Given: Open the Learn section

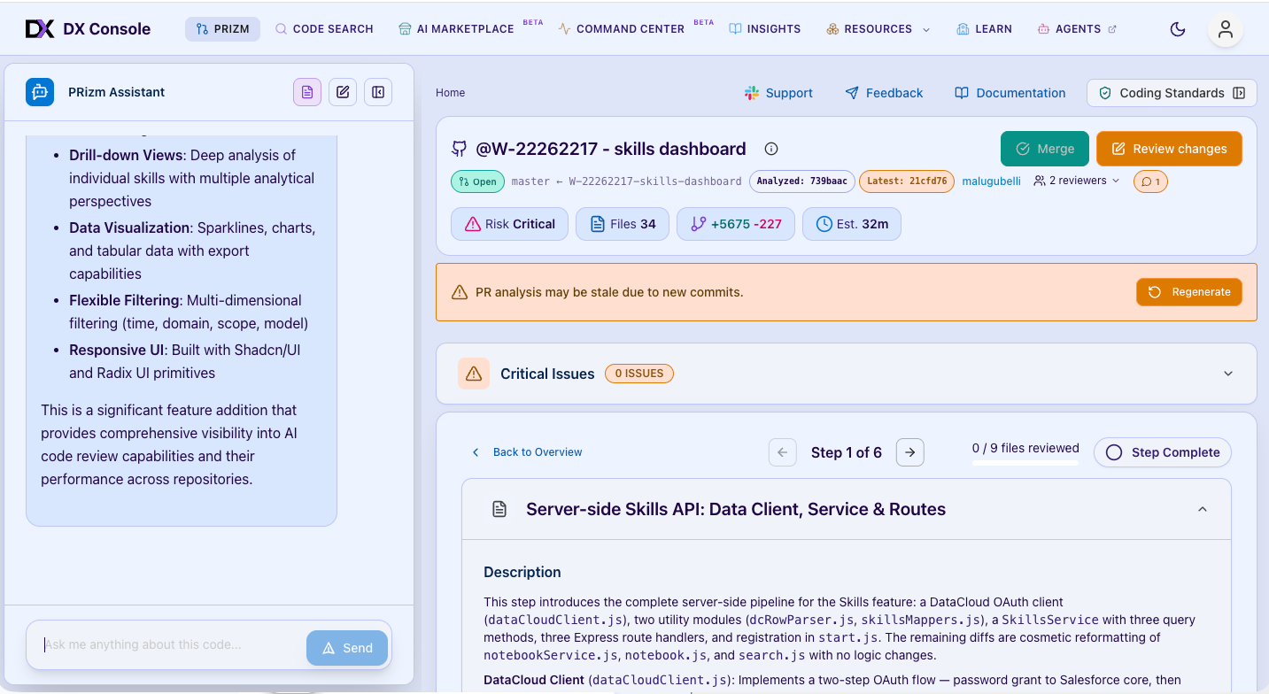Looking at the screenshot, I should [984, 29].
